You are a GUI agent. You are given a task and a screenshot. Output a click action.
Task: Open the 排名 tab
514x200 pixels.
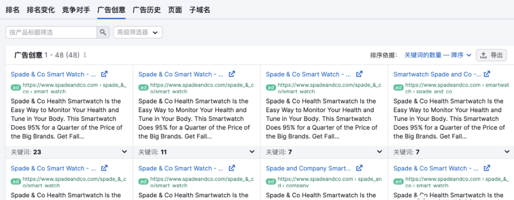13,10
